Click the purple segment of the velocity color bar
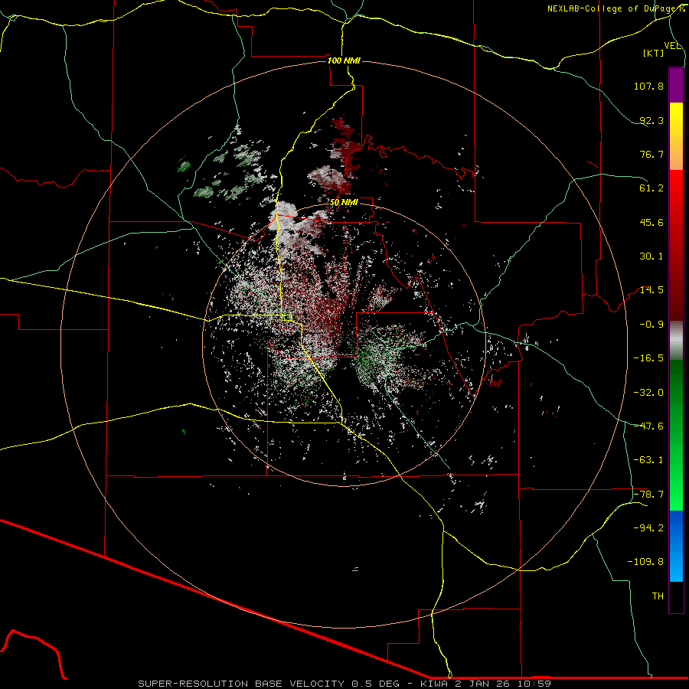689x689 pixels. point(676,85)
